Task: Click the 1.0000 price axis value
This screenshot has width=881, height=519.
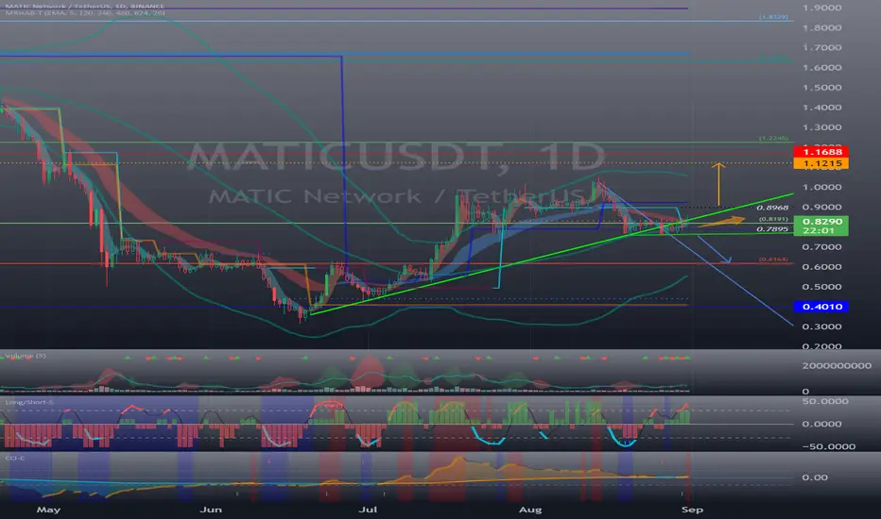Action: (822, 188)
